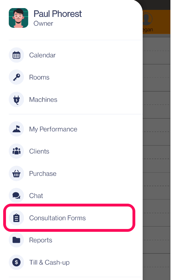The height and width of the screenshot is (280, 175).
Task: Open Machines via the plug icon
Action: pyautogui.click(x=16, y=100)
